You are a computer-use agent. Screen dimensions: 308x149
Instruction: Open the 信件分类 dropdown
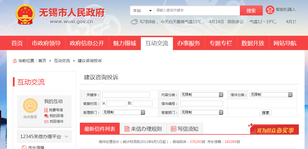click(271, 95)
